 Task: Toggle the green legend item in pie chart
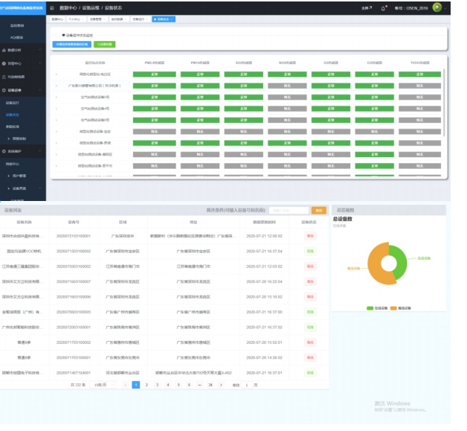point(371,307)
